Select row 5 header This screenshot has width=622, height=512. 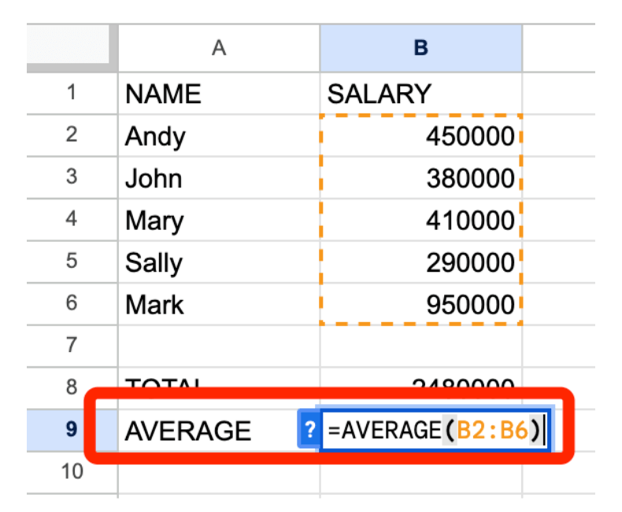tap(72, 262)
